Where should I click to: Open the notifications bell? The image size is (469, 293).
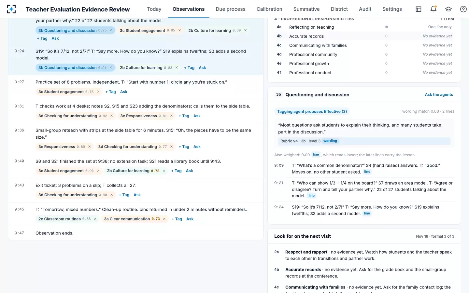coord(433,9)
